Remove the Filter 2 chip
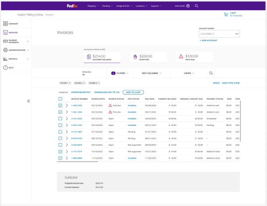267x206 pixels. coord(84,83)
